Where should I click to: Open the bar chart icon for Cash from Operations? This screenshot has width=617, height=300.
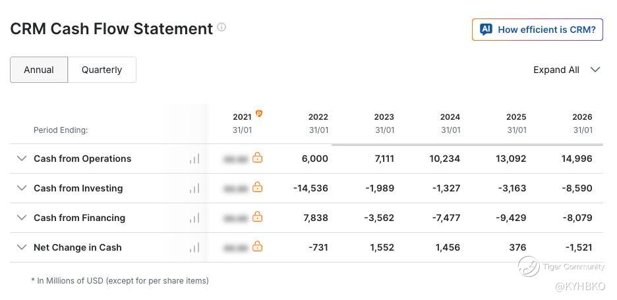[x=194, y=159]
